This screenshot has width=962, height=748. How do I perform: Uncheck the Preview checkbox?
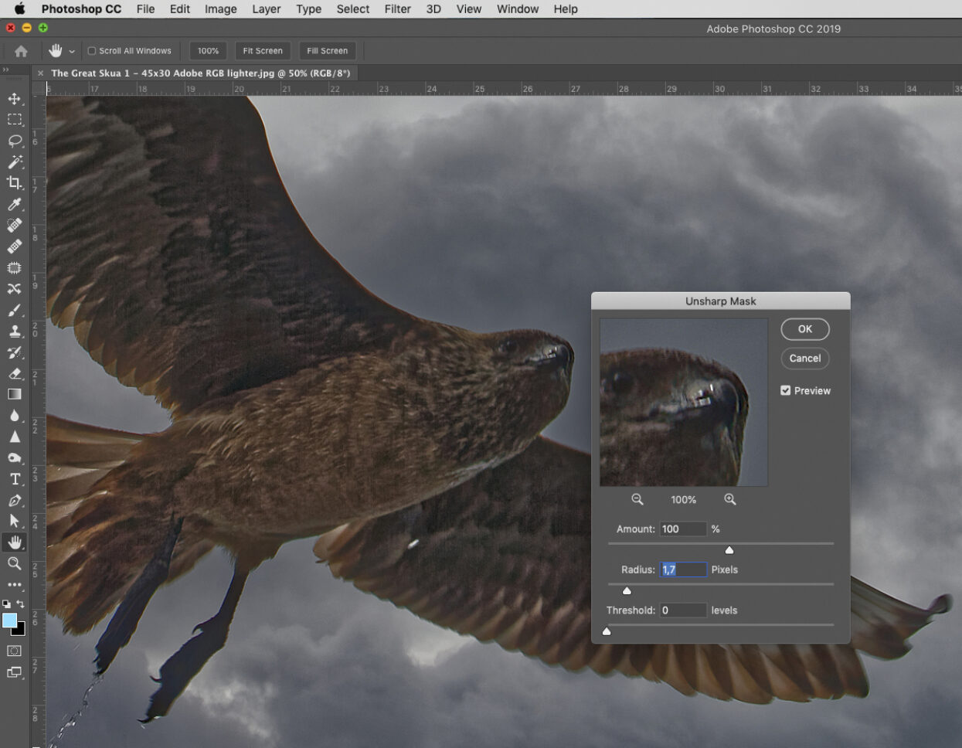click(786, 390)
